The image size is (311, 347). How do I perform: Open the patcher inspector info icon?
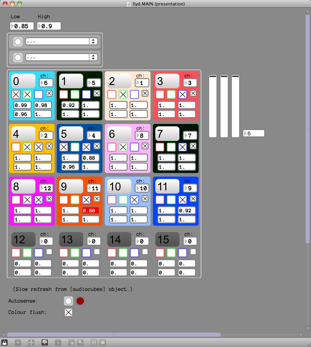click(57, 343)
